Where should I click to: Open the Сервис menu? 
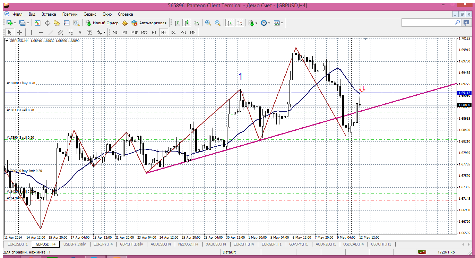pyautogui.click(x=90, y=14)
